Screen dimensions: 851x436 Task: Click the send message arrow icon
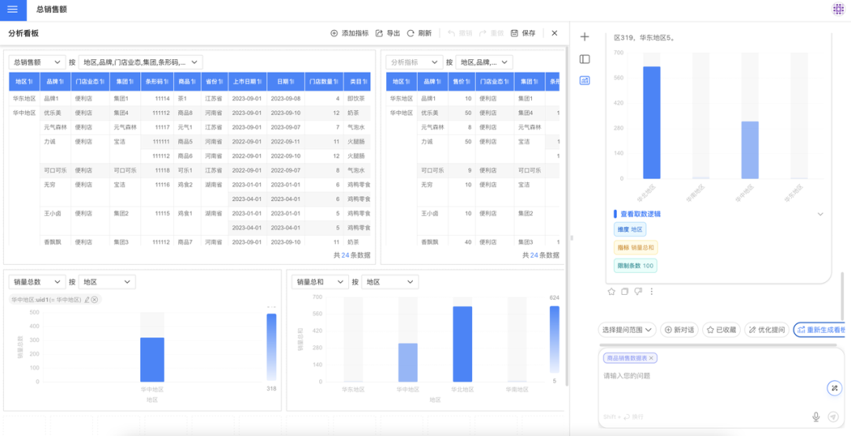coord(833,416)
